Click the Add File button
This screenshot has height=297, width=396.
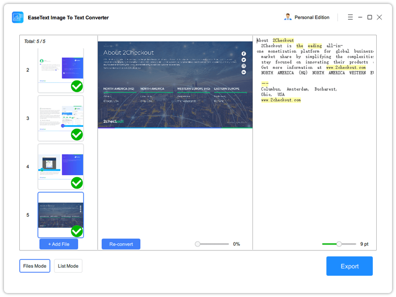[59, 244]
